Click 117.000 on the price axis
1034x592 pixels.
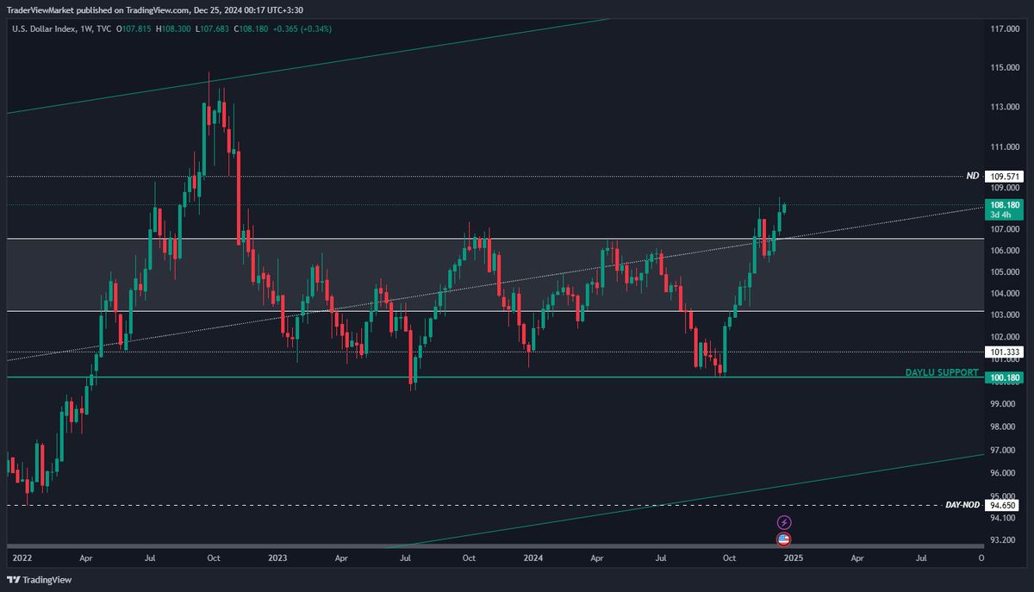[1005, 28]
